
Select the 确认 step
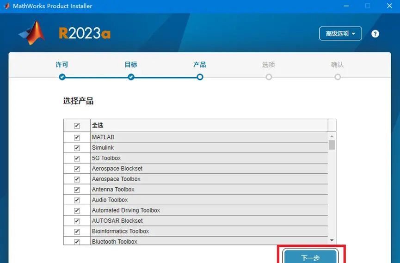pos(338,65)
